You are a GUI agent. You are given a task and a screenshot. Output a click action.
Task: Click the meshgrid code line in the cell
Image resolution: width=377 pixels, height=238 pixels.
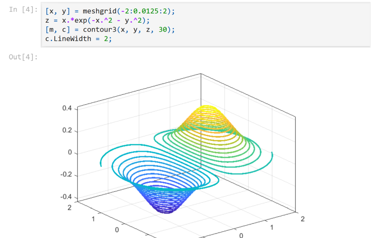pyautogui.click(x=110, y=11)
